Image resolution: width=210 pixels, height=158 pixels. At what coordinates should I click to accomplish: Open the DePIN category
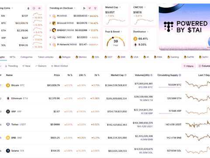(189, 57)
